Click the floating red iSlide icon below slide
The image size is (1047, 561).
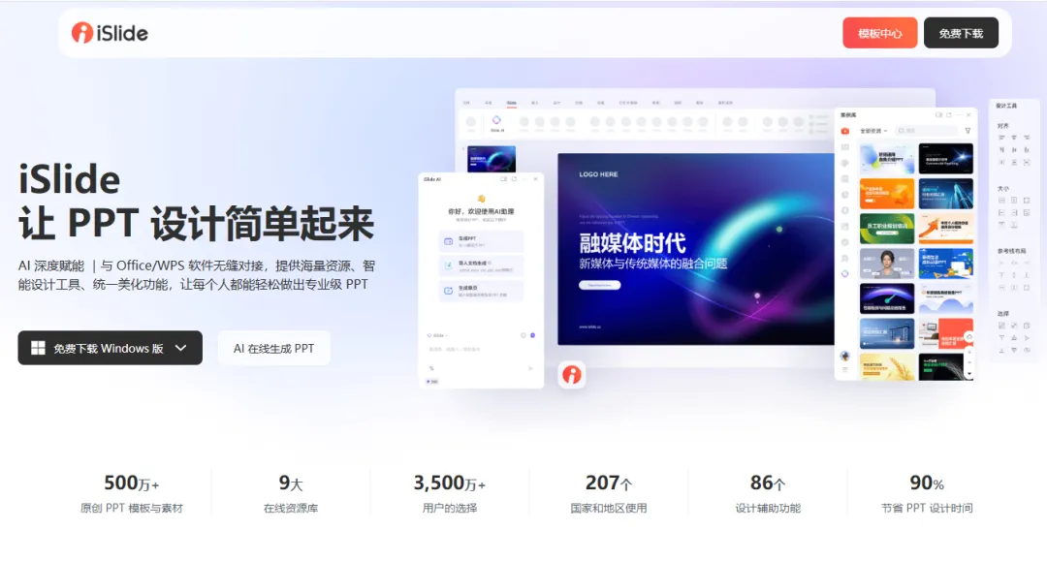click(x=572, y=374)
